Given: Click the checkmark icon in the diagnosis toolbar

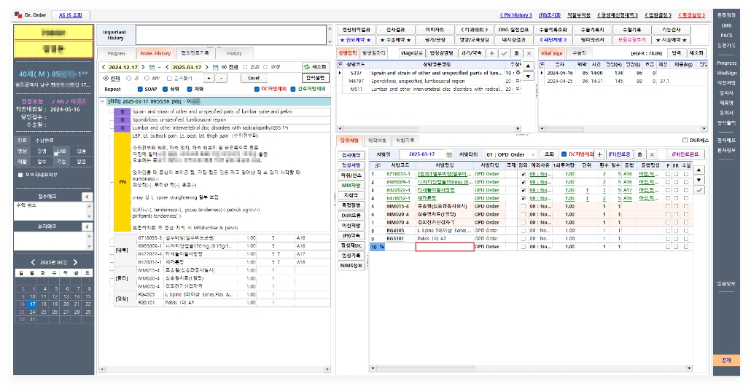Looking at the screenshot, I should (504, 53).
